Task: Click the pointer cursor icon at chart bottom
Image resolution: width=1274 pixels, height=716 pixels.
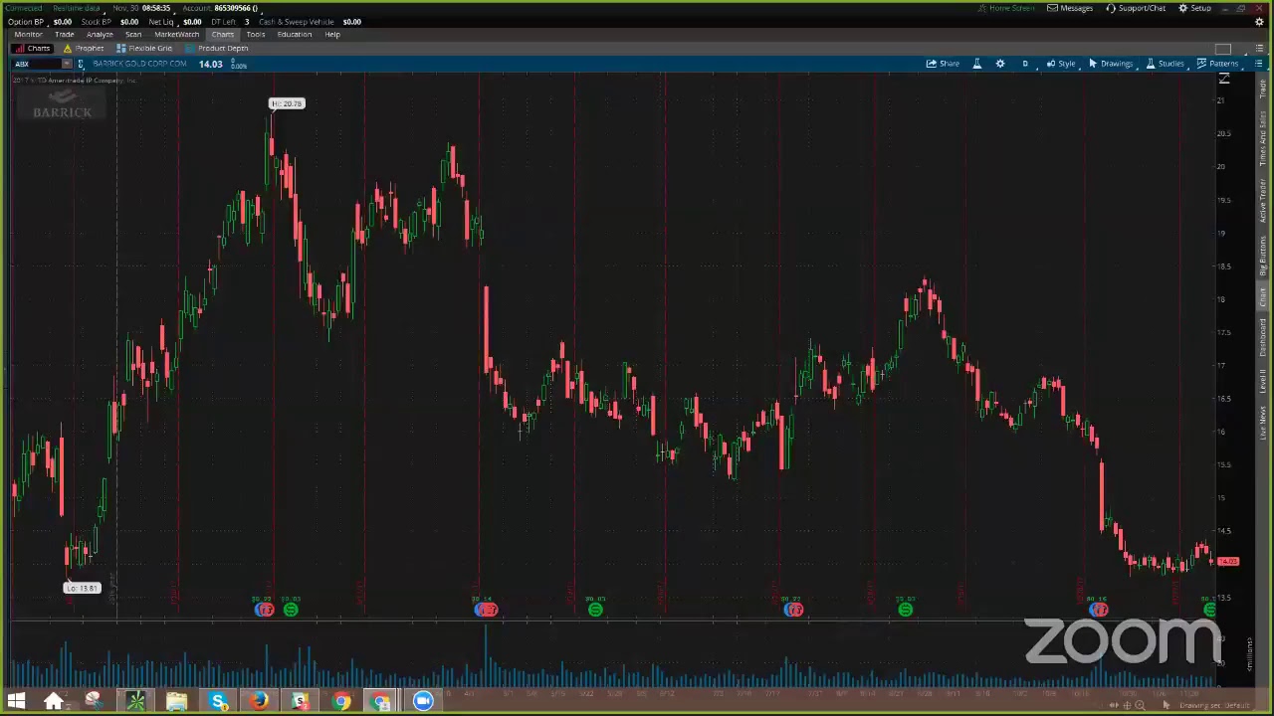Action: [1166, 705]
